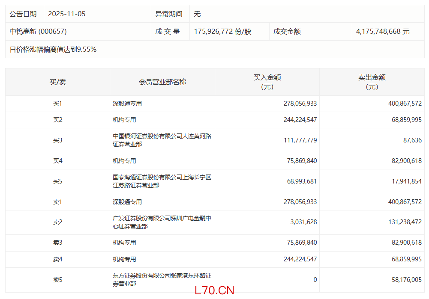Click the stock name 中钨高新 (000657)
The width and height of the screenshot is (429, 299).
tap(38, 32)
